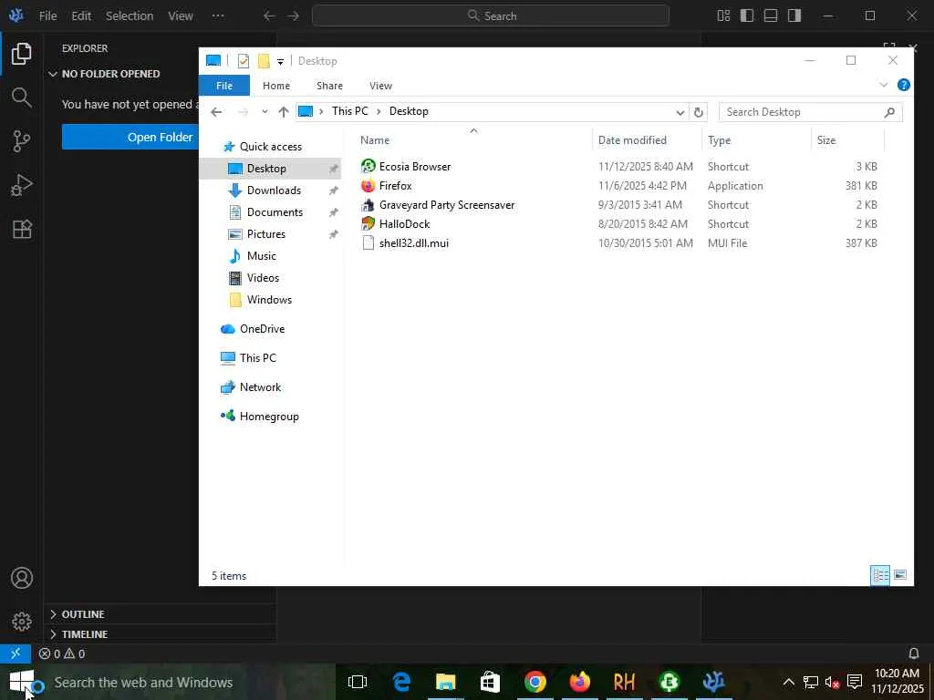Sort files by Type column

point(719,140)
